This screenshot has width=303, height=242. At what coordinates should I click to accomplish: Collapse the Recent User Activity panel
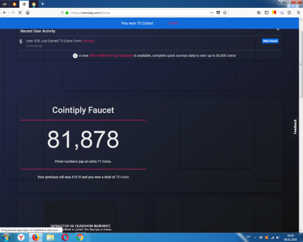click(x=278, y=30)
